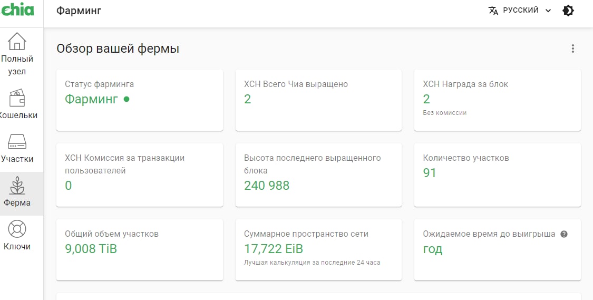
Task: Click the plot count value 91
Action: 430,173
